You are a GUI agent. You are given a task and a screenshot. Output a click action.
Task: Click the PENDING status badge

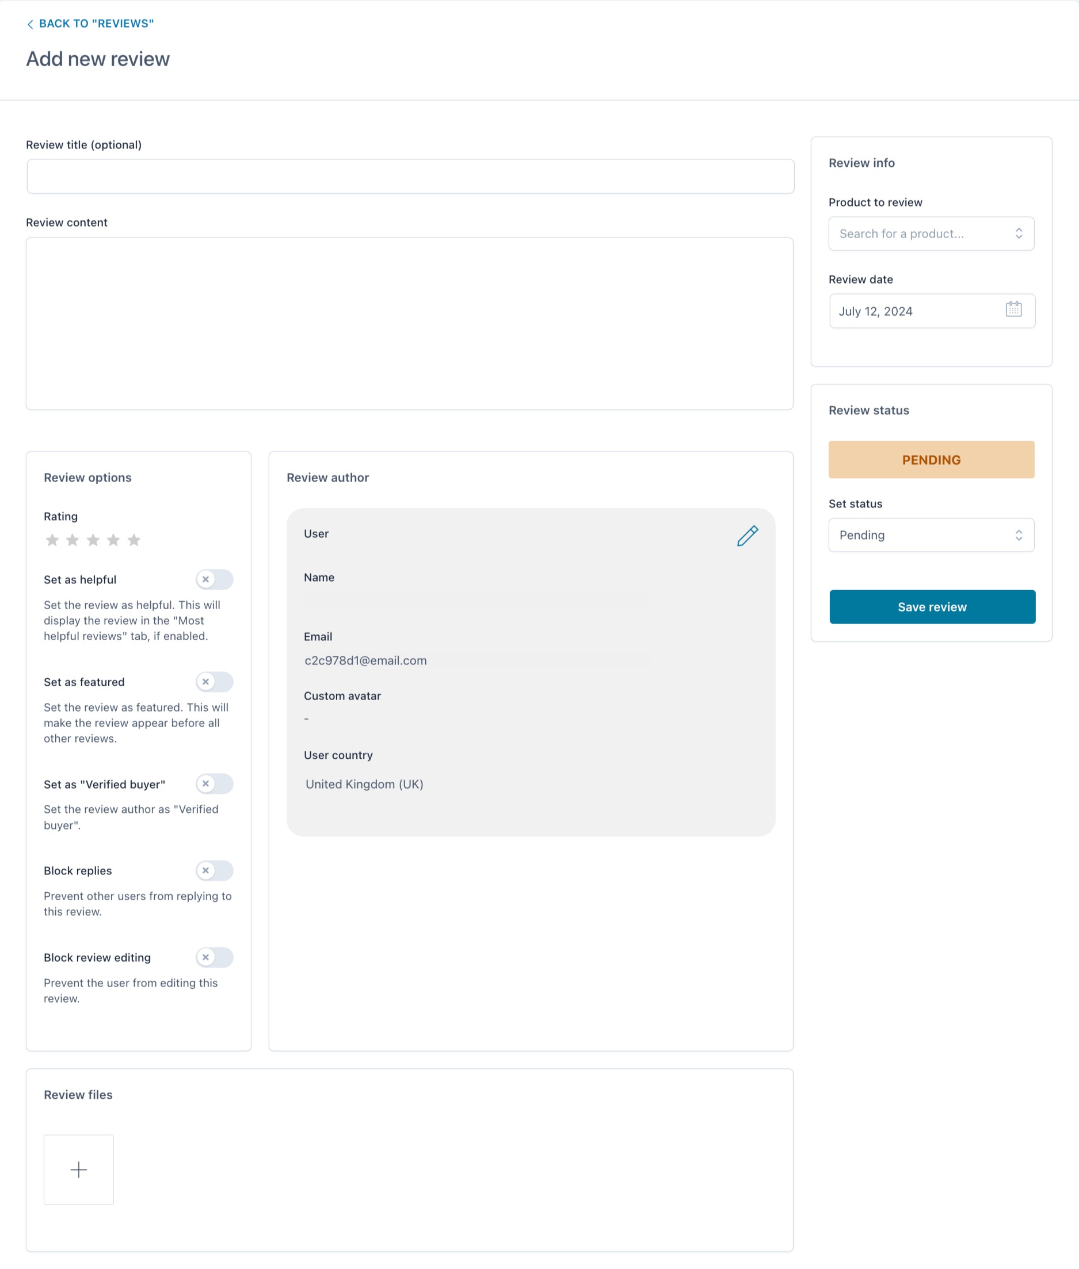pyautogui.click(x=931, y=459)
